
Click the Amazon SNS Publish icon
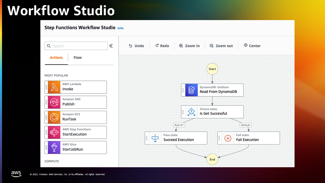[54, 102]
